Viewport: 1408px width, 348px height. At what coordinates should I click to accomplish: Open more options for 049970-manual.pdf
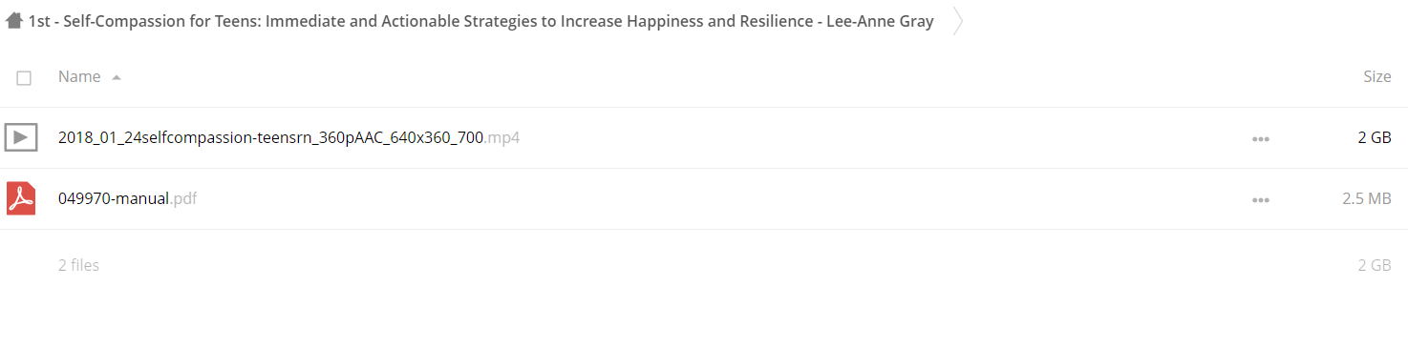(1261, 199)
